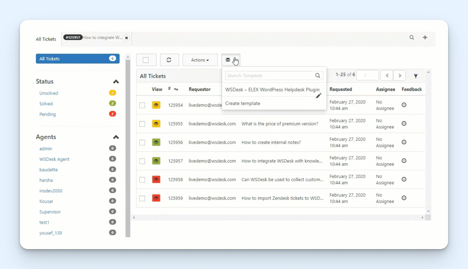Click the feedback clock icon on ticket 125959

coord(404,197)
